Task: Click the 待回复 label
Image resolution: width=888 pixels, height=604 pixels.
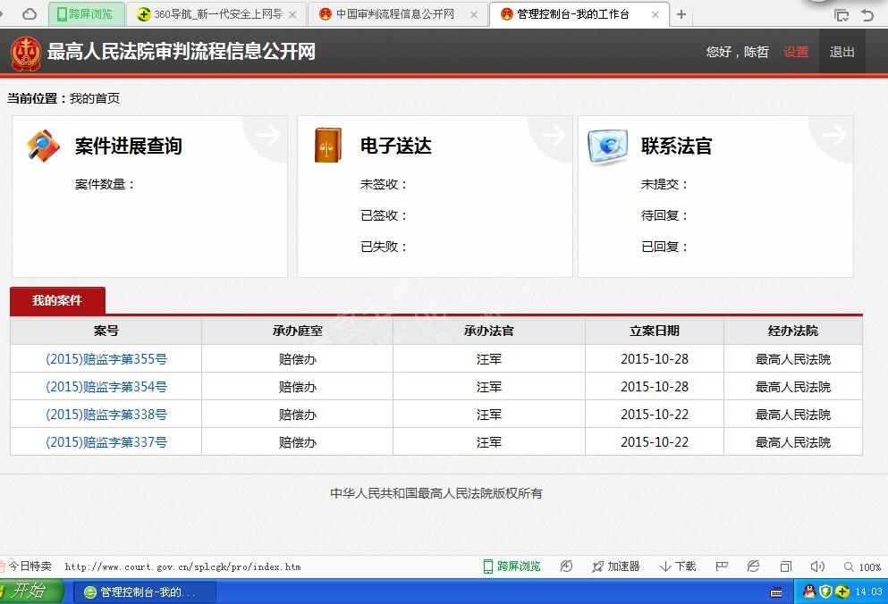Action: tap(664, 215)
